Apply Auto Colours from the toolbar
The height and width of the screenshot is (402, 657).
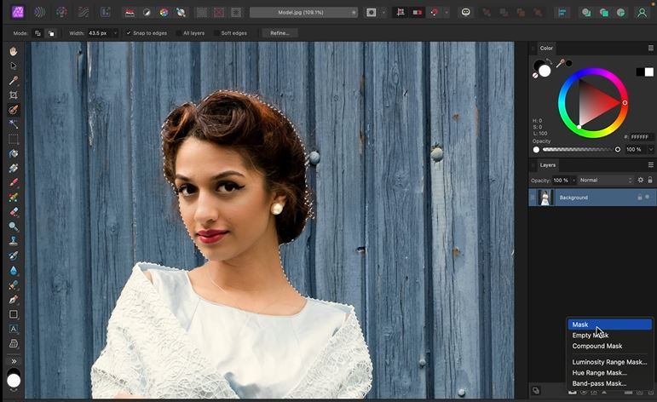[x=164, y=13]
